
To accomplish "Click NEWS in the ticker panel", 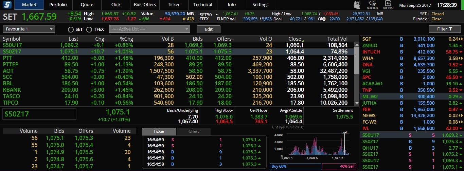I will [369, 116].
